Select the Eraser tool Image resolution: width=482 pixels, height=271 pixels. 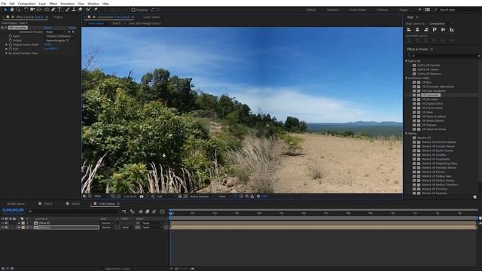pos(81,10)
